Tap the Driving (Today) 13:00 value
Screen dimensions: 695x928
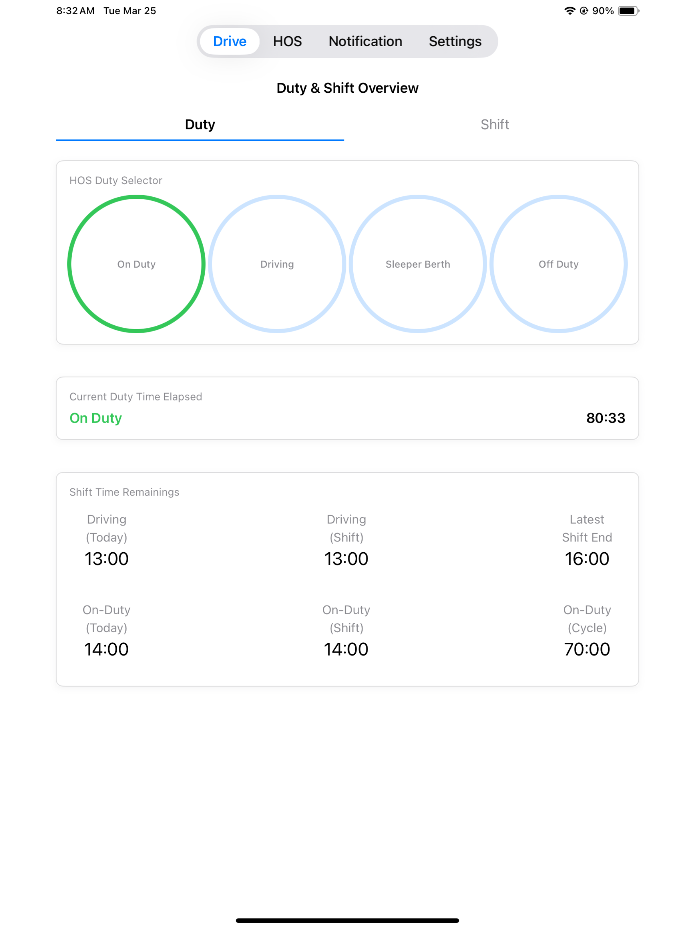[x=107, y=558]
